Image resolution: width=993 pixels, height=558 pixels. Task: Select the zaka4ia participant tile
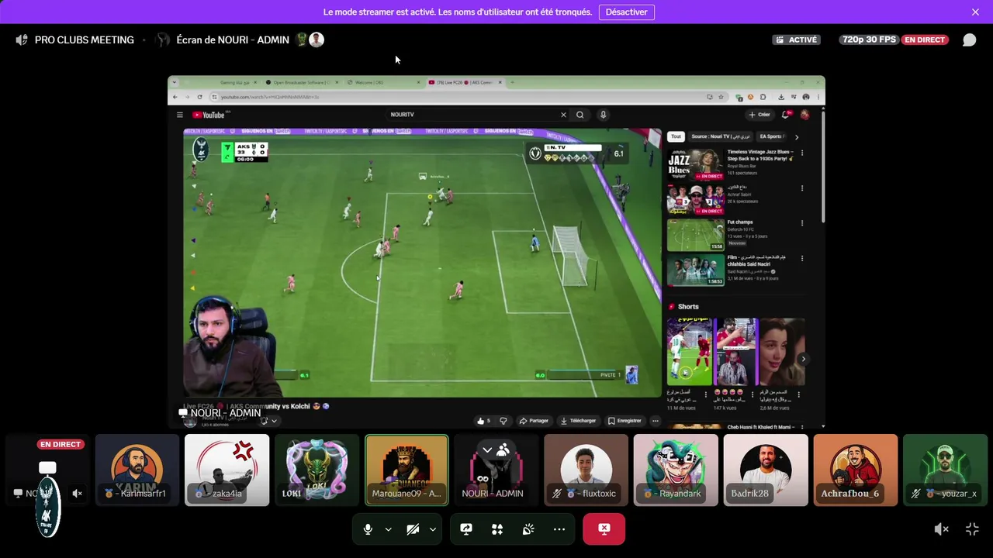(x=227, y=470)
